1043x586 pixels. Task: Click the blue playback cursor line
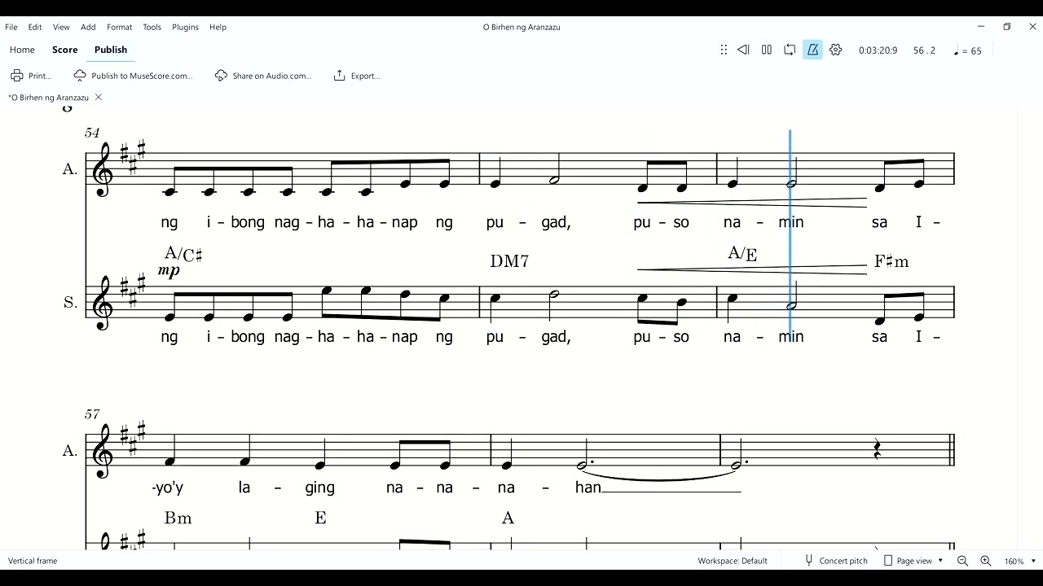(x=790, y=236)
